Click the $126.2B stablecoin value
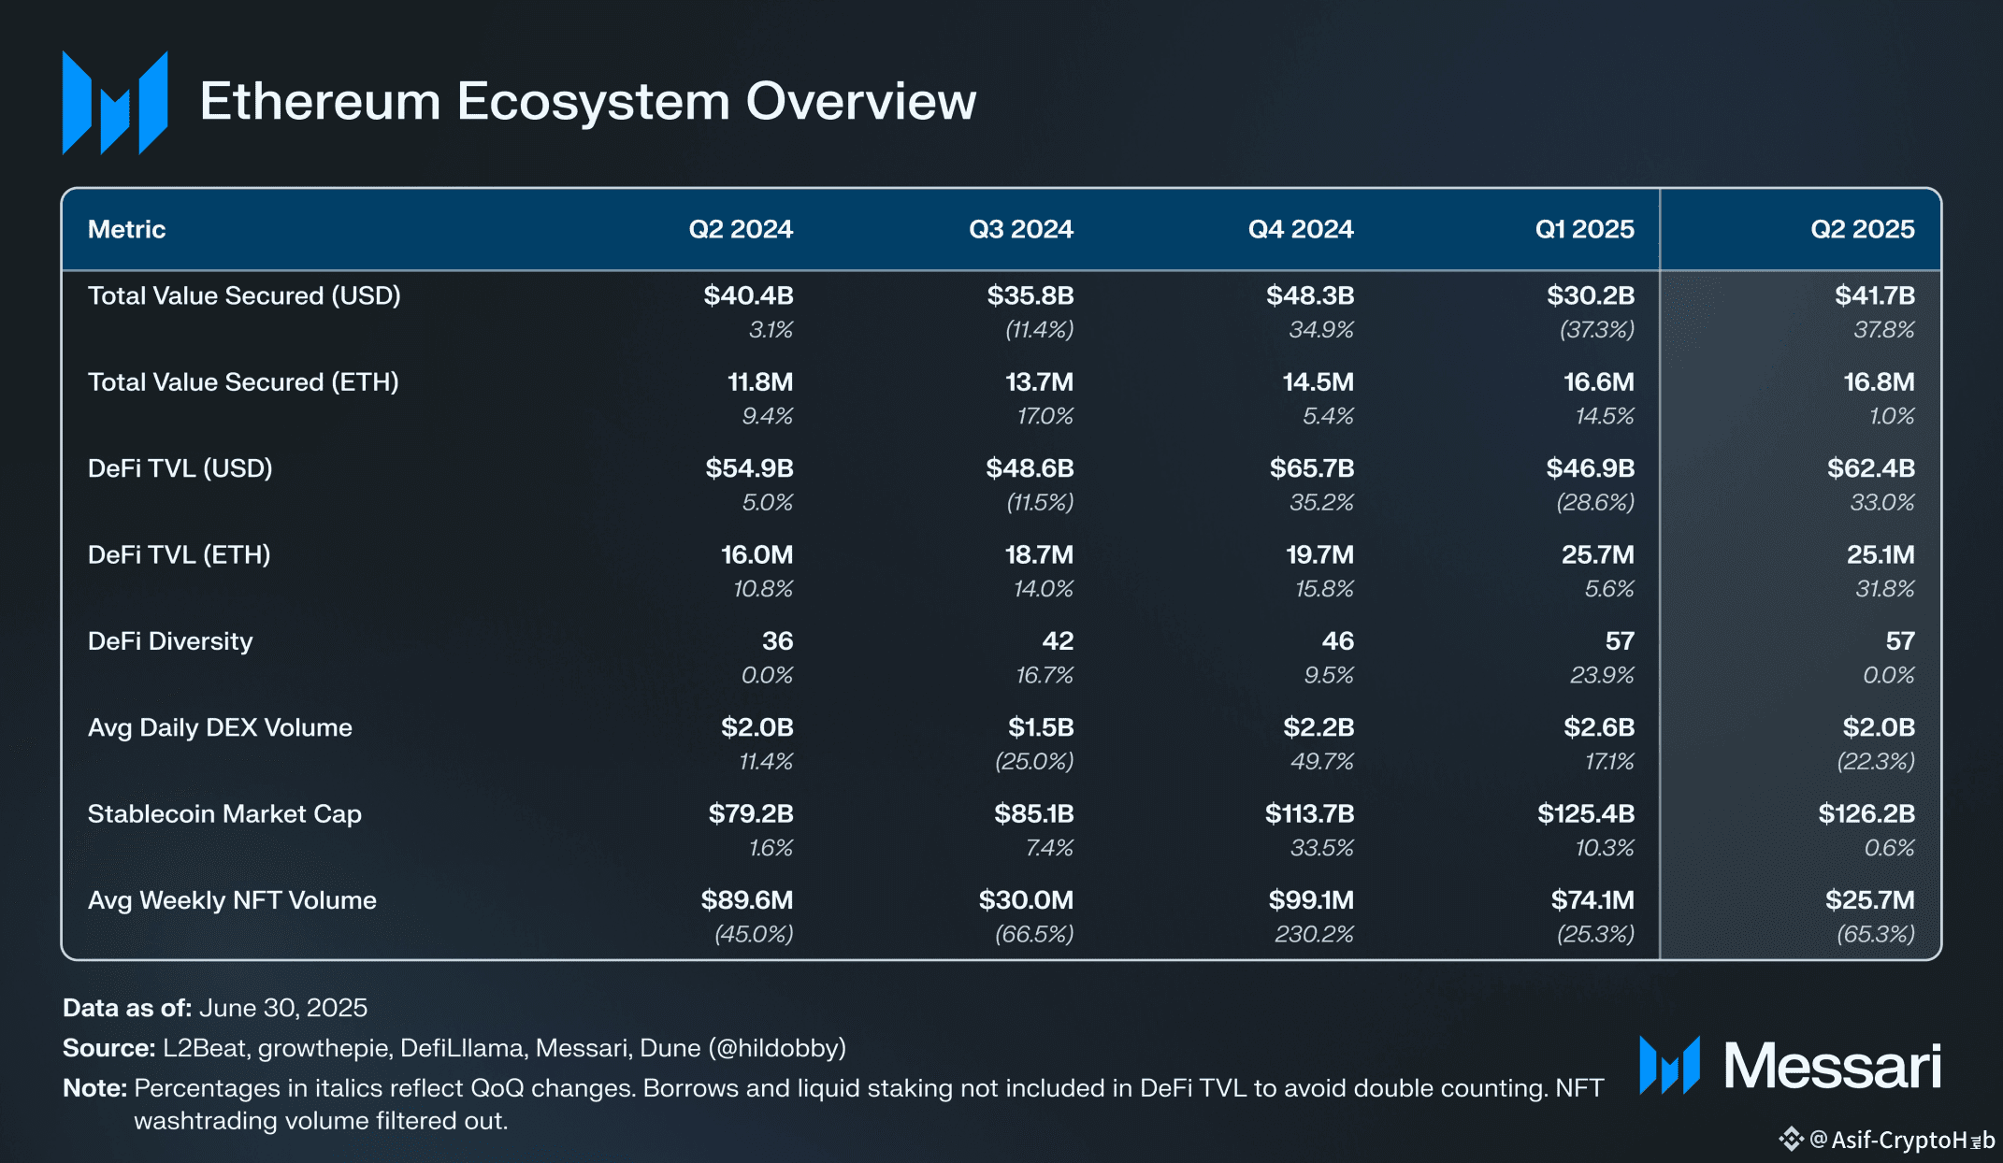This screenshot has height=1163, width=2003. 1866,813
